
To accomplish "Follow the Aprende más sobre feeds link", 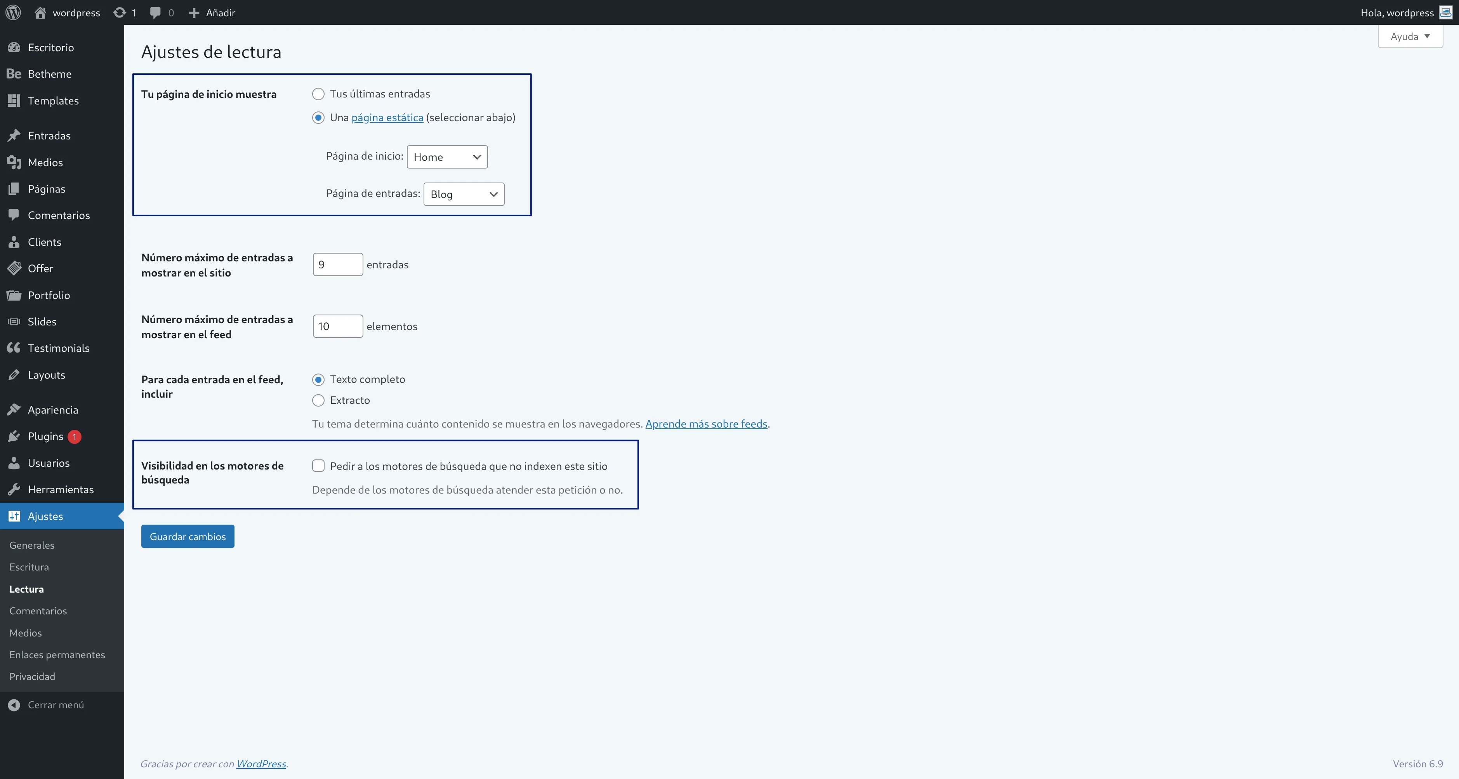I will click(706, 423).
